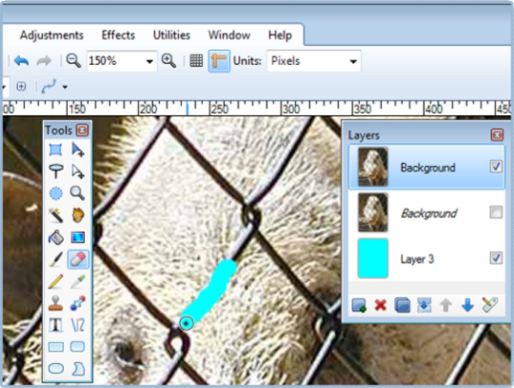
Task: Select the Move Selection tool
Action: [x=78, y=171]
